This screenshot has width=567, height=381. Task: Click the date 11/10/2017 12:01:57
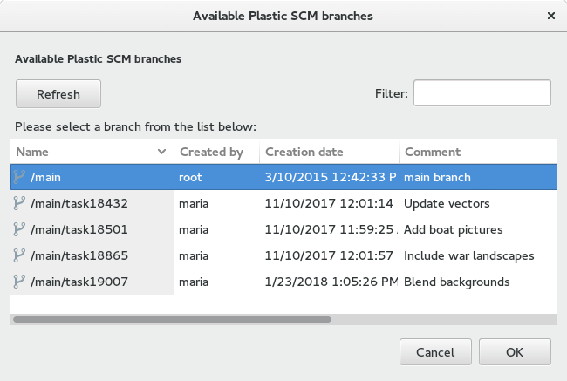pyautogui.click(x=329, y=255)
